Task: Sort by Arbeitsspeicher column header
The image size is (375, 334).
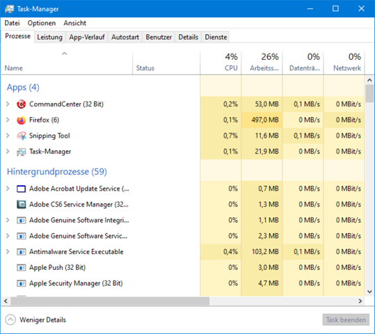Action: tap(262, 63)
